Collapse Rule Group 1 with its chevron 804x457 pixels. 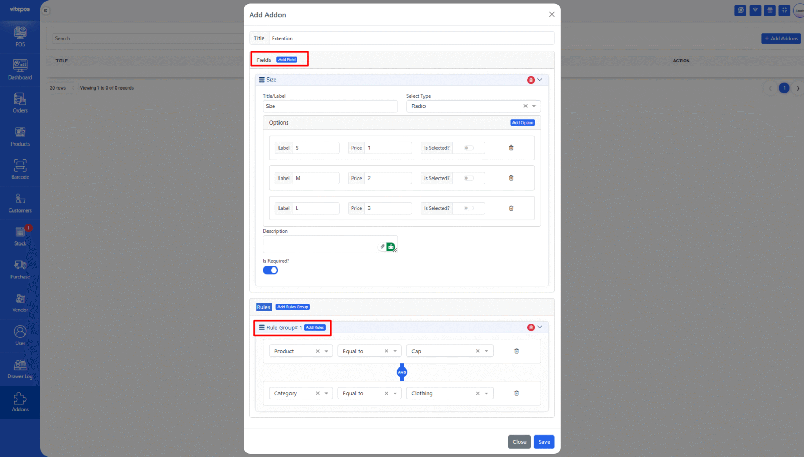540,327
